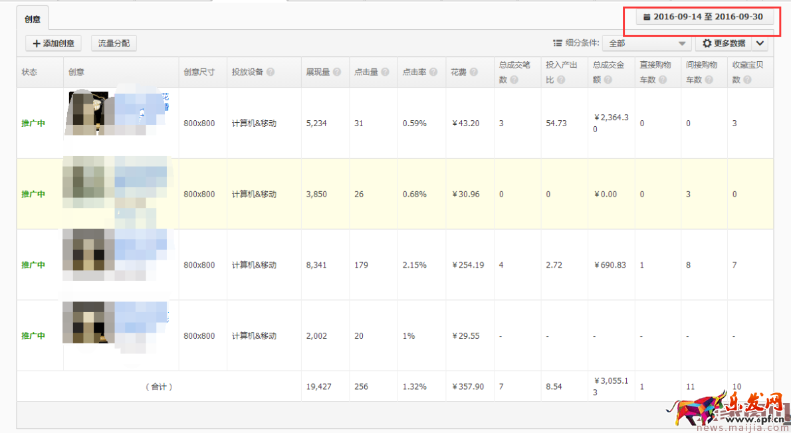Switch to the 创意 tab
The image size is (791, 433).
[32, 19]
